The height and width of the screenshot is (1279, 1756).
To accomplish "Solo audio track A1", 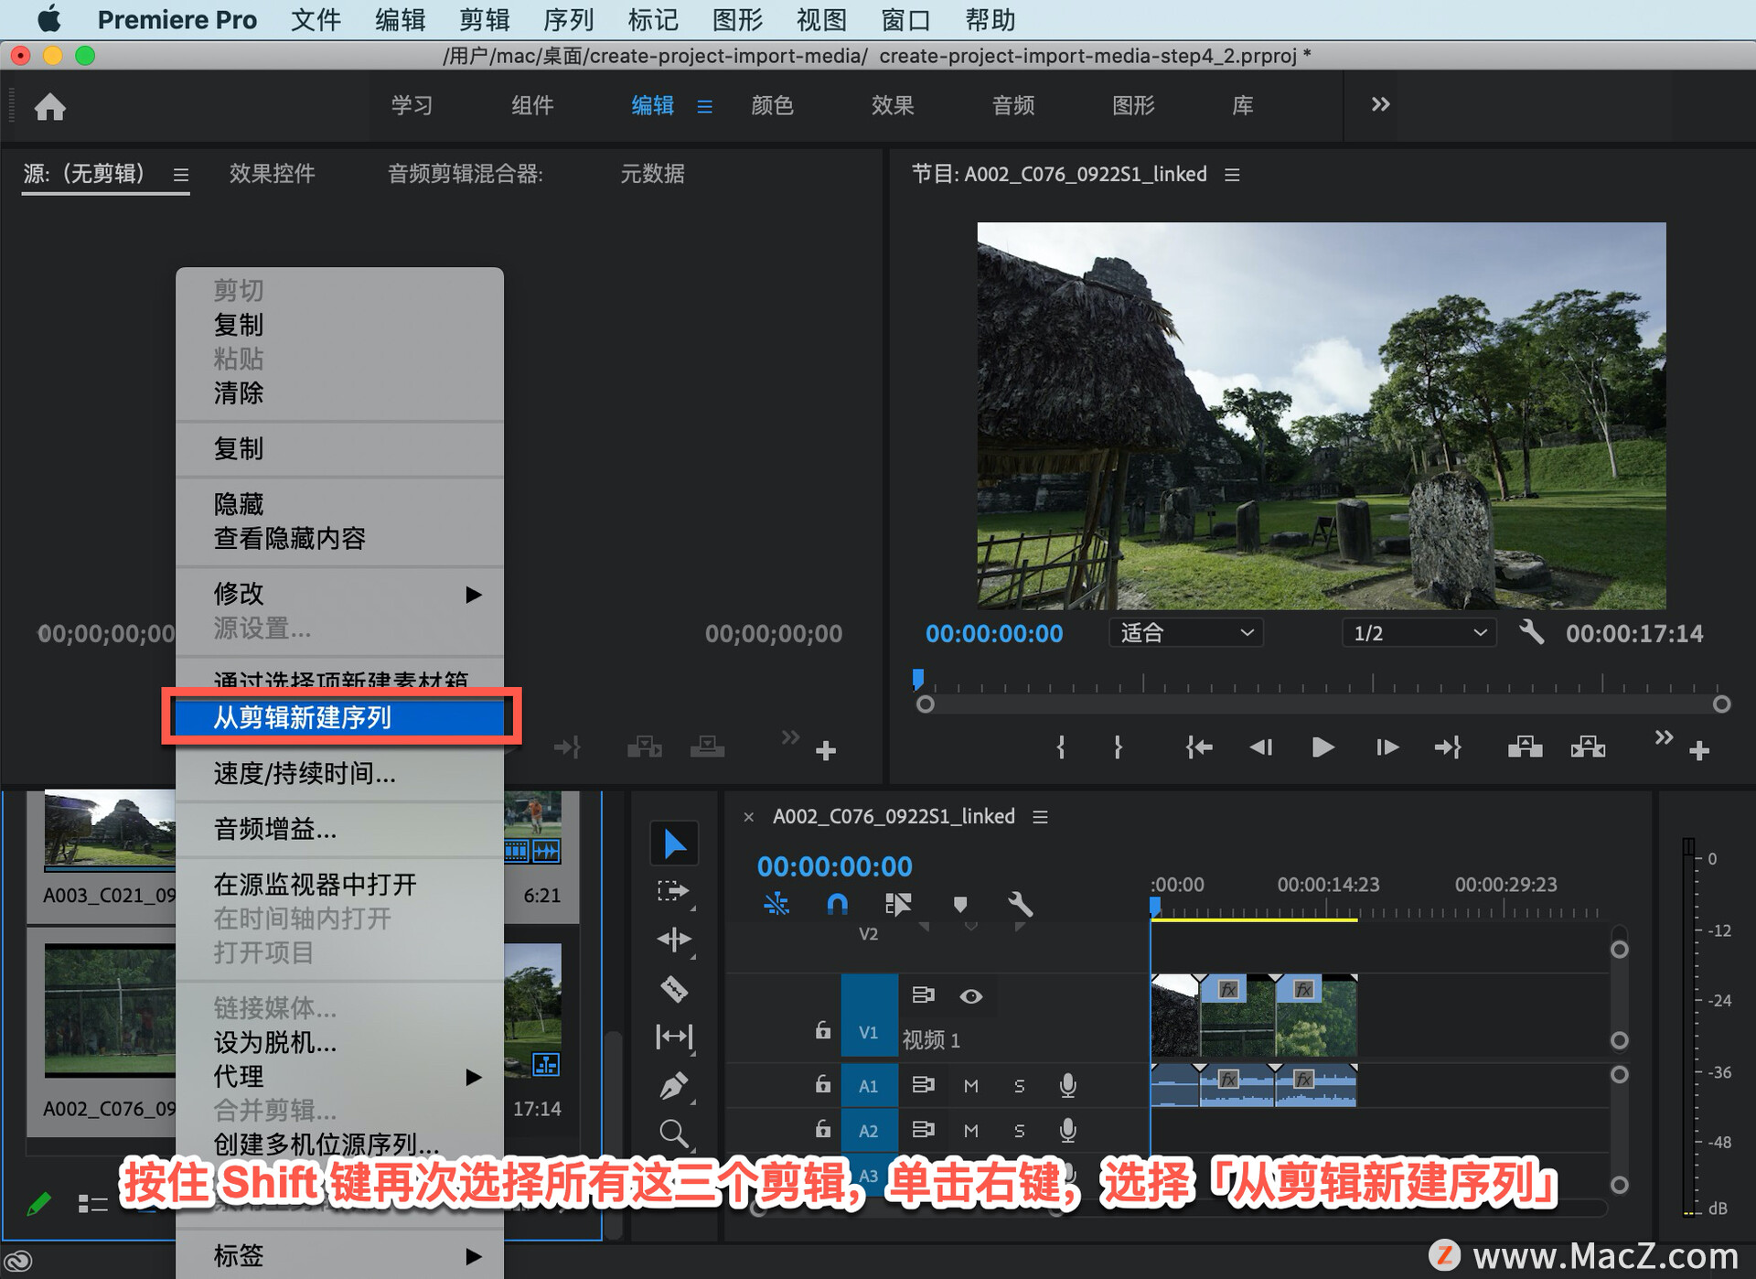I will pos(1019,1085).
